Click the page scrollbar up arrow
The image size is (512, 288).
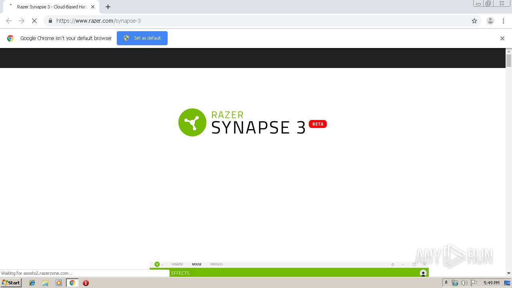coord(509,52)
